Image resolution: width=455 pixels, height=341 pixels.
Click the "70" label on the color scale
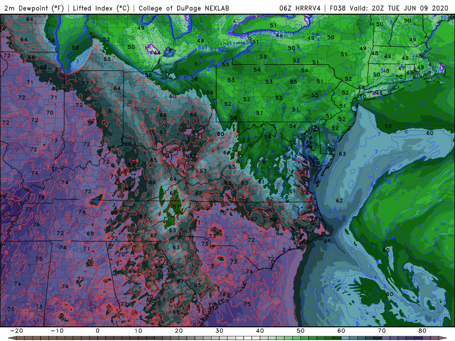382,331
